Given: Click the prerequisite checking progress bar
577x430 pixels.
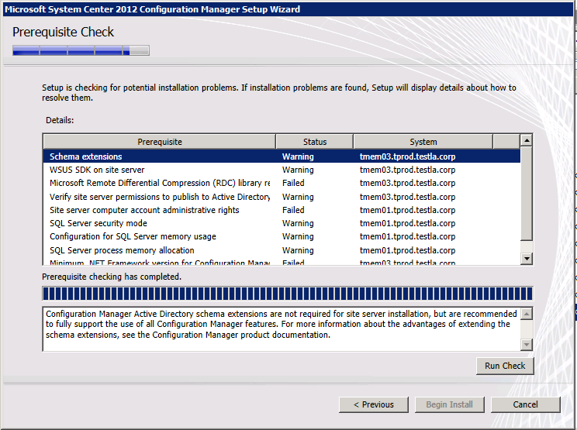Looking at the screenshot, I should [288, 294].
